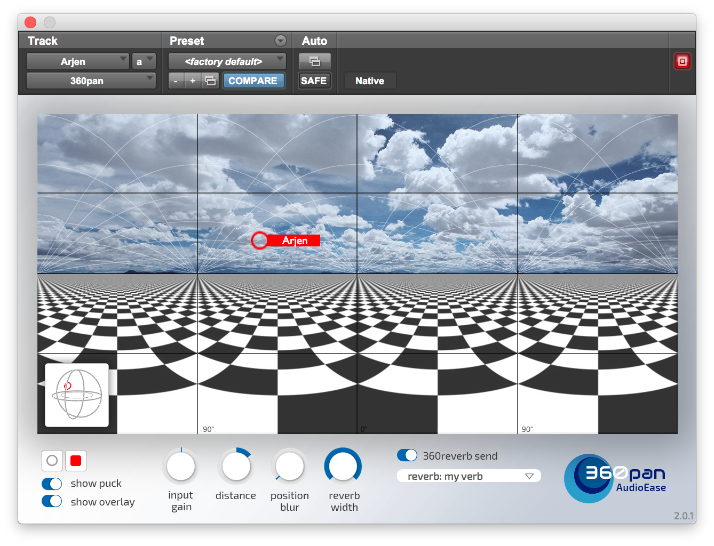Select the red square puck color button

pos(76,461)
